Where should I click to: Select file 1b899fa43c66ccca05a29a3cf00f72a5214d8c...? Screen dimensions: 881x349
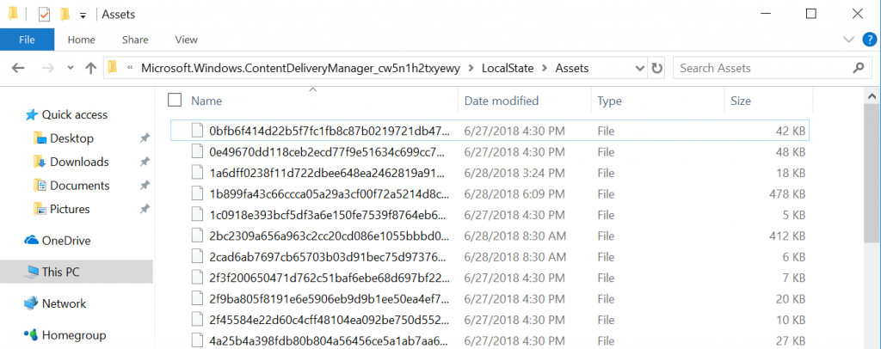490,194
